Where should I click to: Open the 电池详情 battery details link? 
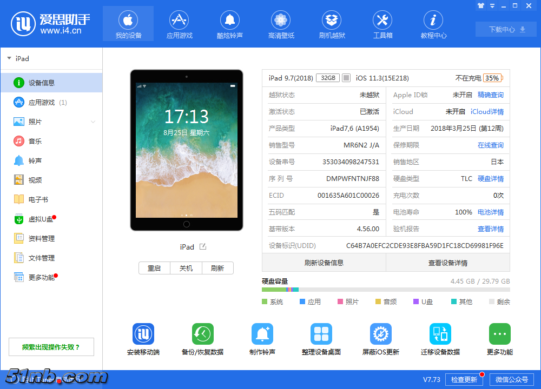(x=491, y=212)
